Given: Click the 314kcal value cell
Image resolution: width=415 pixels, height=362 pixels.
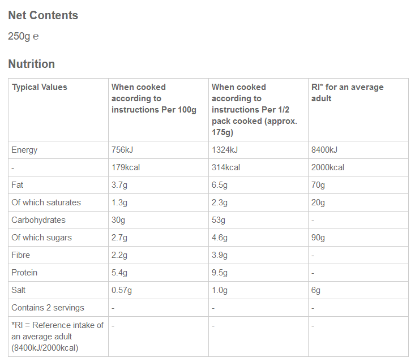Looking at the screenshot, I should click(226, 167).
